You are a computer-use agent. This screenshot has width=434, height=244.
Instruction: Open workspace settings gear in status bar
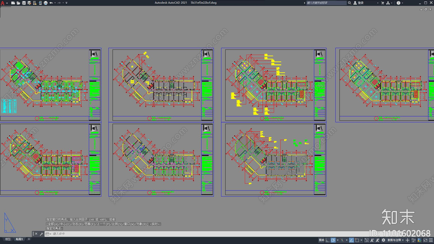coord(383,240)
